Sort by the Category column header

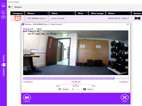pyautogui.click(x=17, y=13)
